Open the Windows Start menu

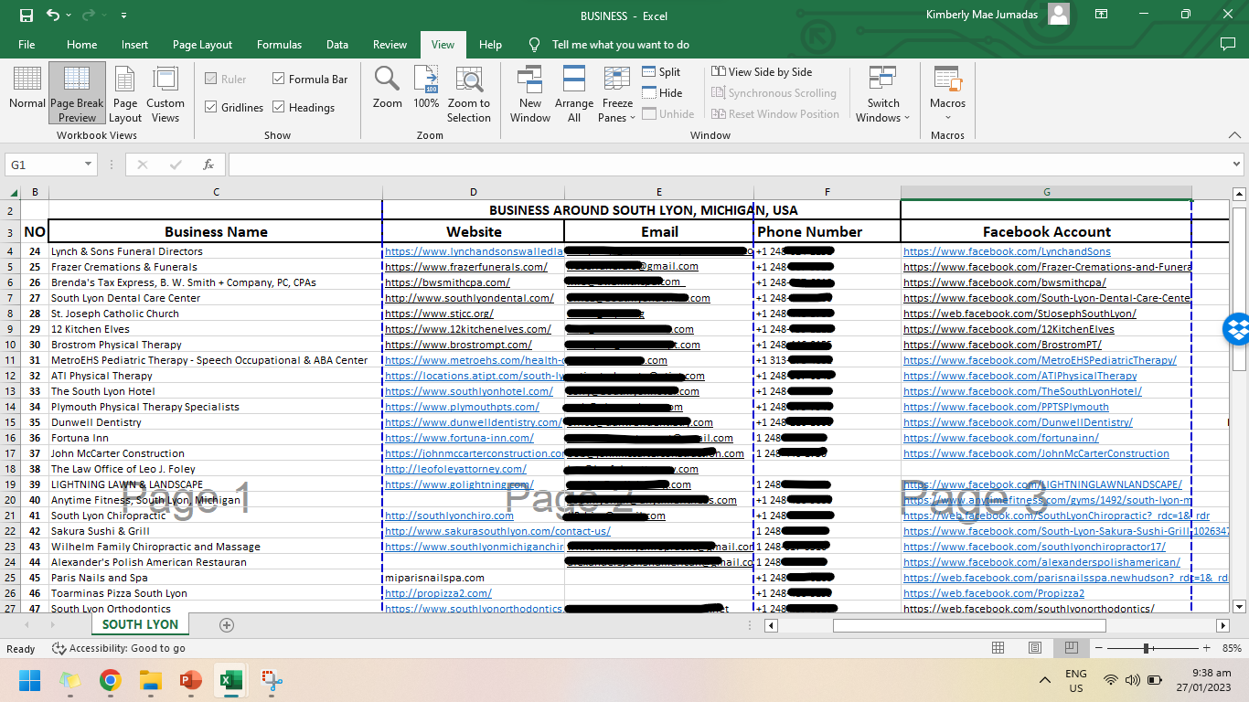click(x=30, y=680)
